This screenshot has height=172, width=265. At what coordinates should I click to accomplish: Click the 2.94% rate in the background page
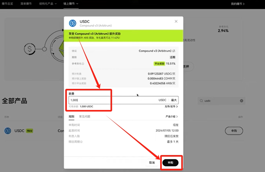click(x=223, y=31)
